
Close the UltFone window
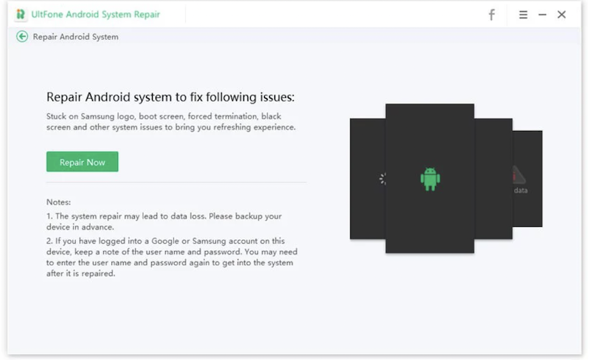(561, 15)
